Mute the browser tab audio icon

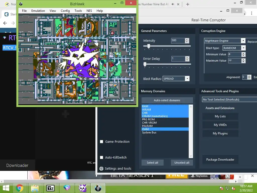(x=173, y=4)
